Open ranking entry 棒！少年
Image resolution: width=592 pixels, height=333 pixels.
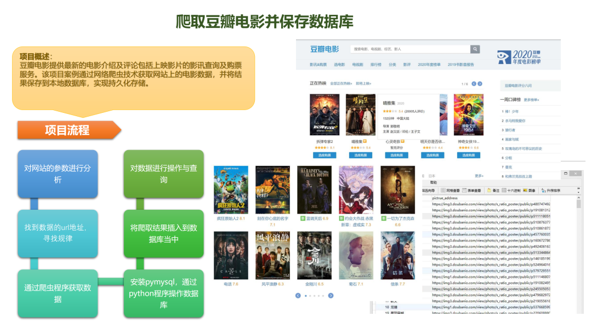click(x=513, y=112)
